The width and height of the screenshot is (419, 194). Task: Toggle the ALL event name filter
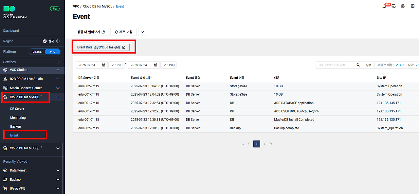coord(400,65)
